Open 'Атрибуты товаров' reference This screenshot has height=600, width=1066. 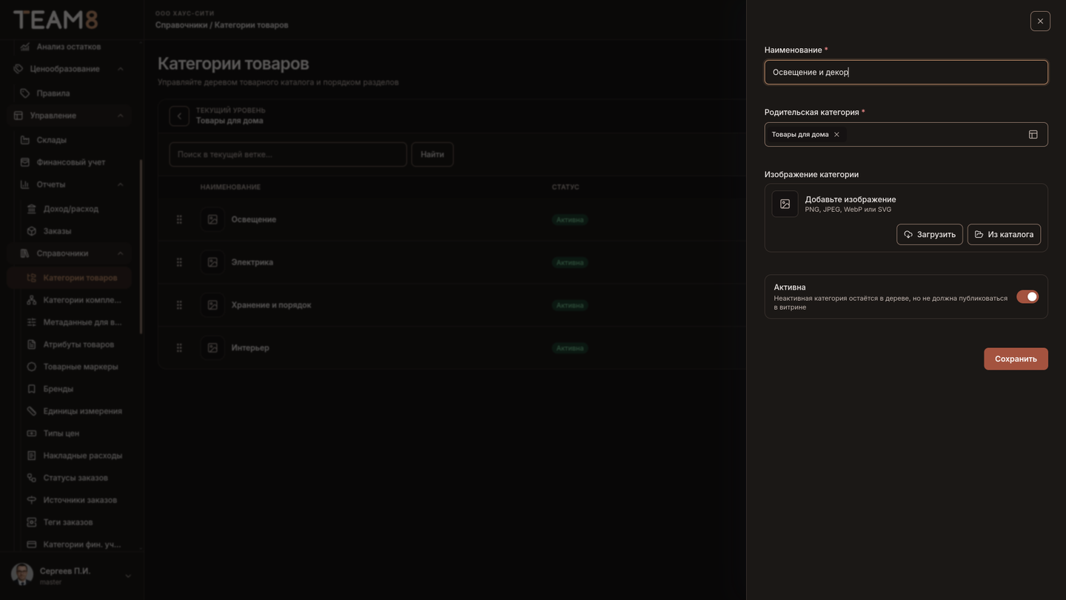click(78, 344)
